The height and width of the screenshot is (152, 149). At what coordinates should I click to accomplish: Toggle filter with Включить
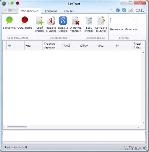(116, 29)
